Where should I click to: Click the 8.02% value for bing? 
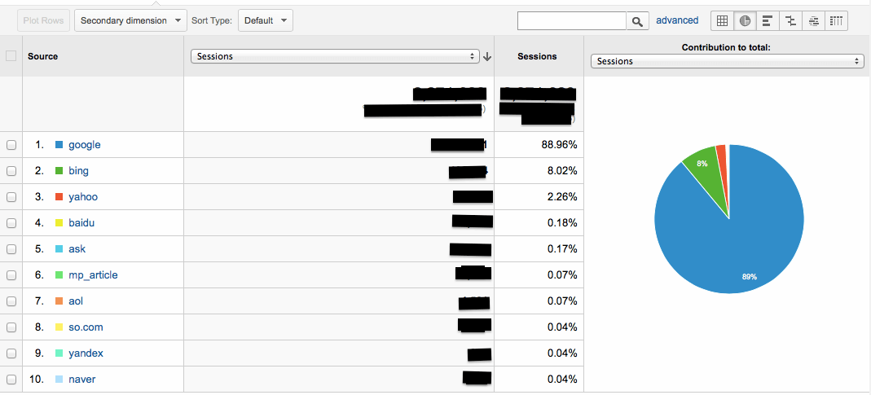pyautogui.click(x=562, y=171)
